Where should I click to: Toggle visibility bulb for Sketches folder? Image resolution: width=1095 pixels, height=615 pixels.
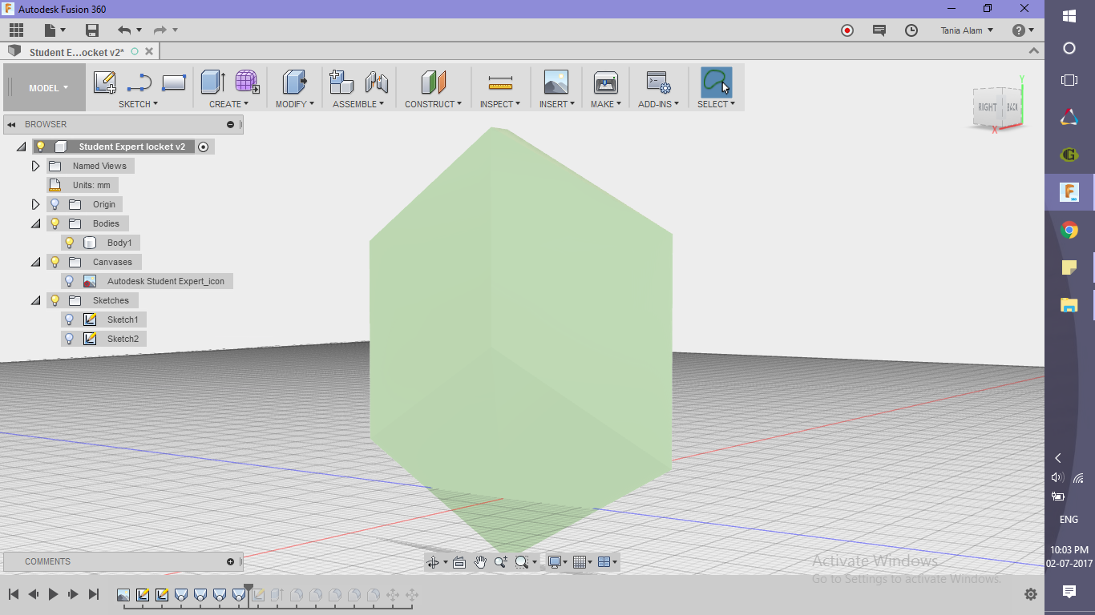(x=55, y=300)
